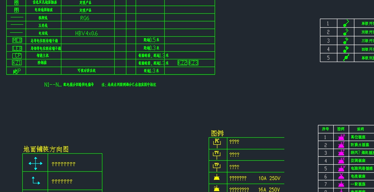Pick the 电话线 line sample
374x192 pixels.
(17, 32)
